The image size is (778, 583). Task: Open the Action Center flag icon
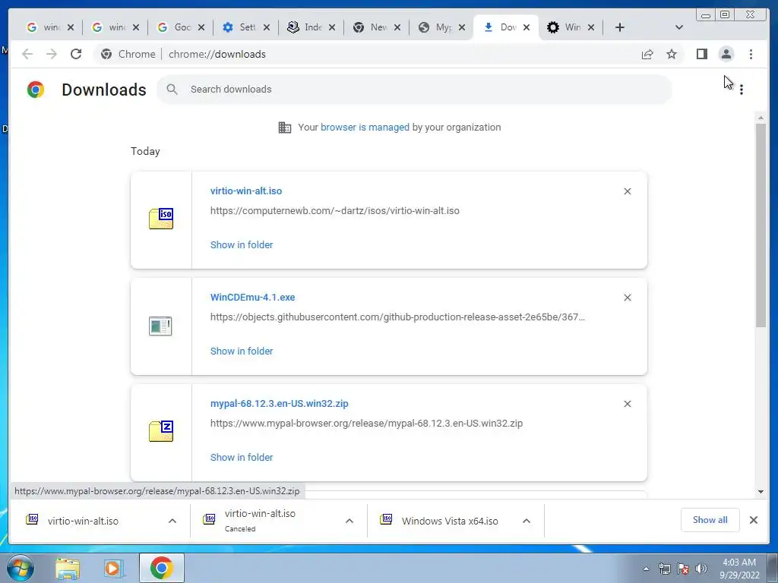click(683, 569)
